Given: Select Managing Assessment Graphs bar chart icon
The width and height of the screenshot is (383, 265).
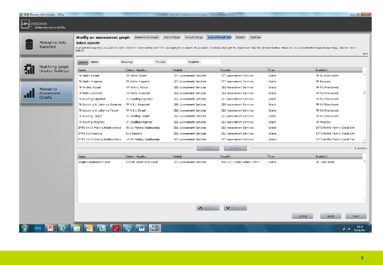Looking at the screenshot, I should point(29,93).
